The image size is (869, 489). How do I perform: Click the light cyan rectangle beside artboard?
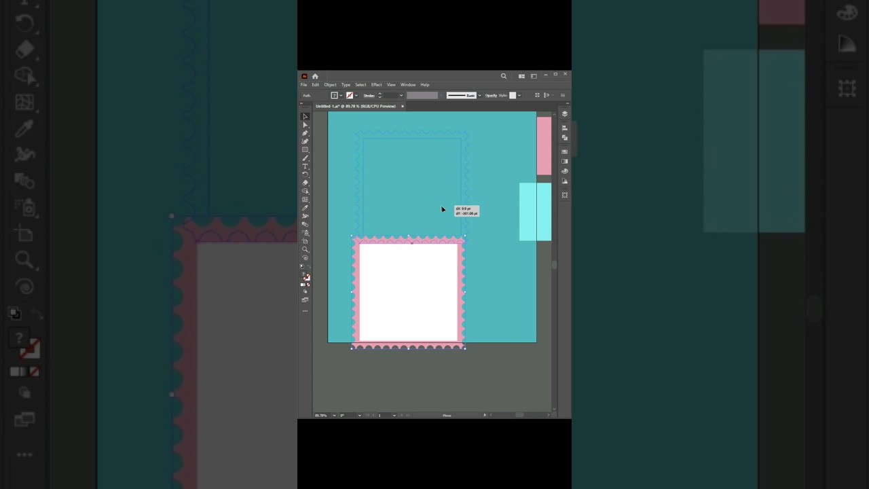[x=535, y=211]
